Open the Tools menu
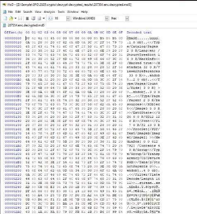This screenshot has width=197, height=214. [x=61, y=12]
